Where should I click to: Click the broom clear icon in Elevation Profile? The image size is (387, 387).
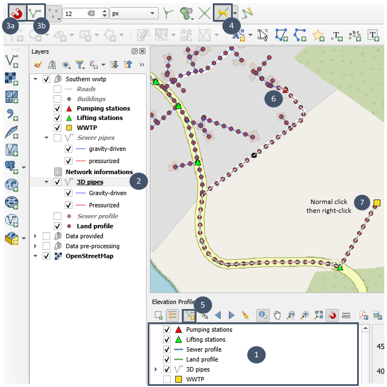pyautogui.click(x=244, y=315)
